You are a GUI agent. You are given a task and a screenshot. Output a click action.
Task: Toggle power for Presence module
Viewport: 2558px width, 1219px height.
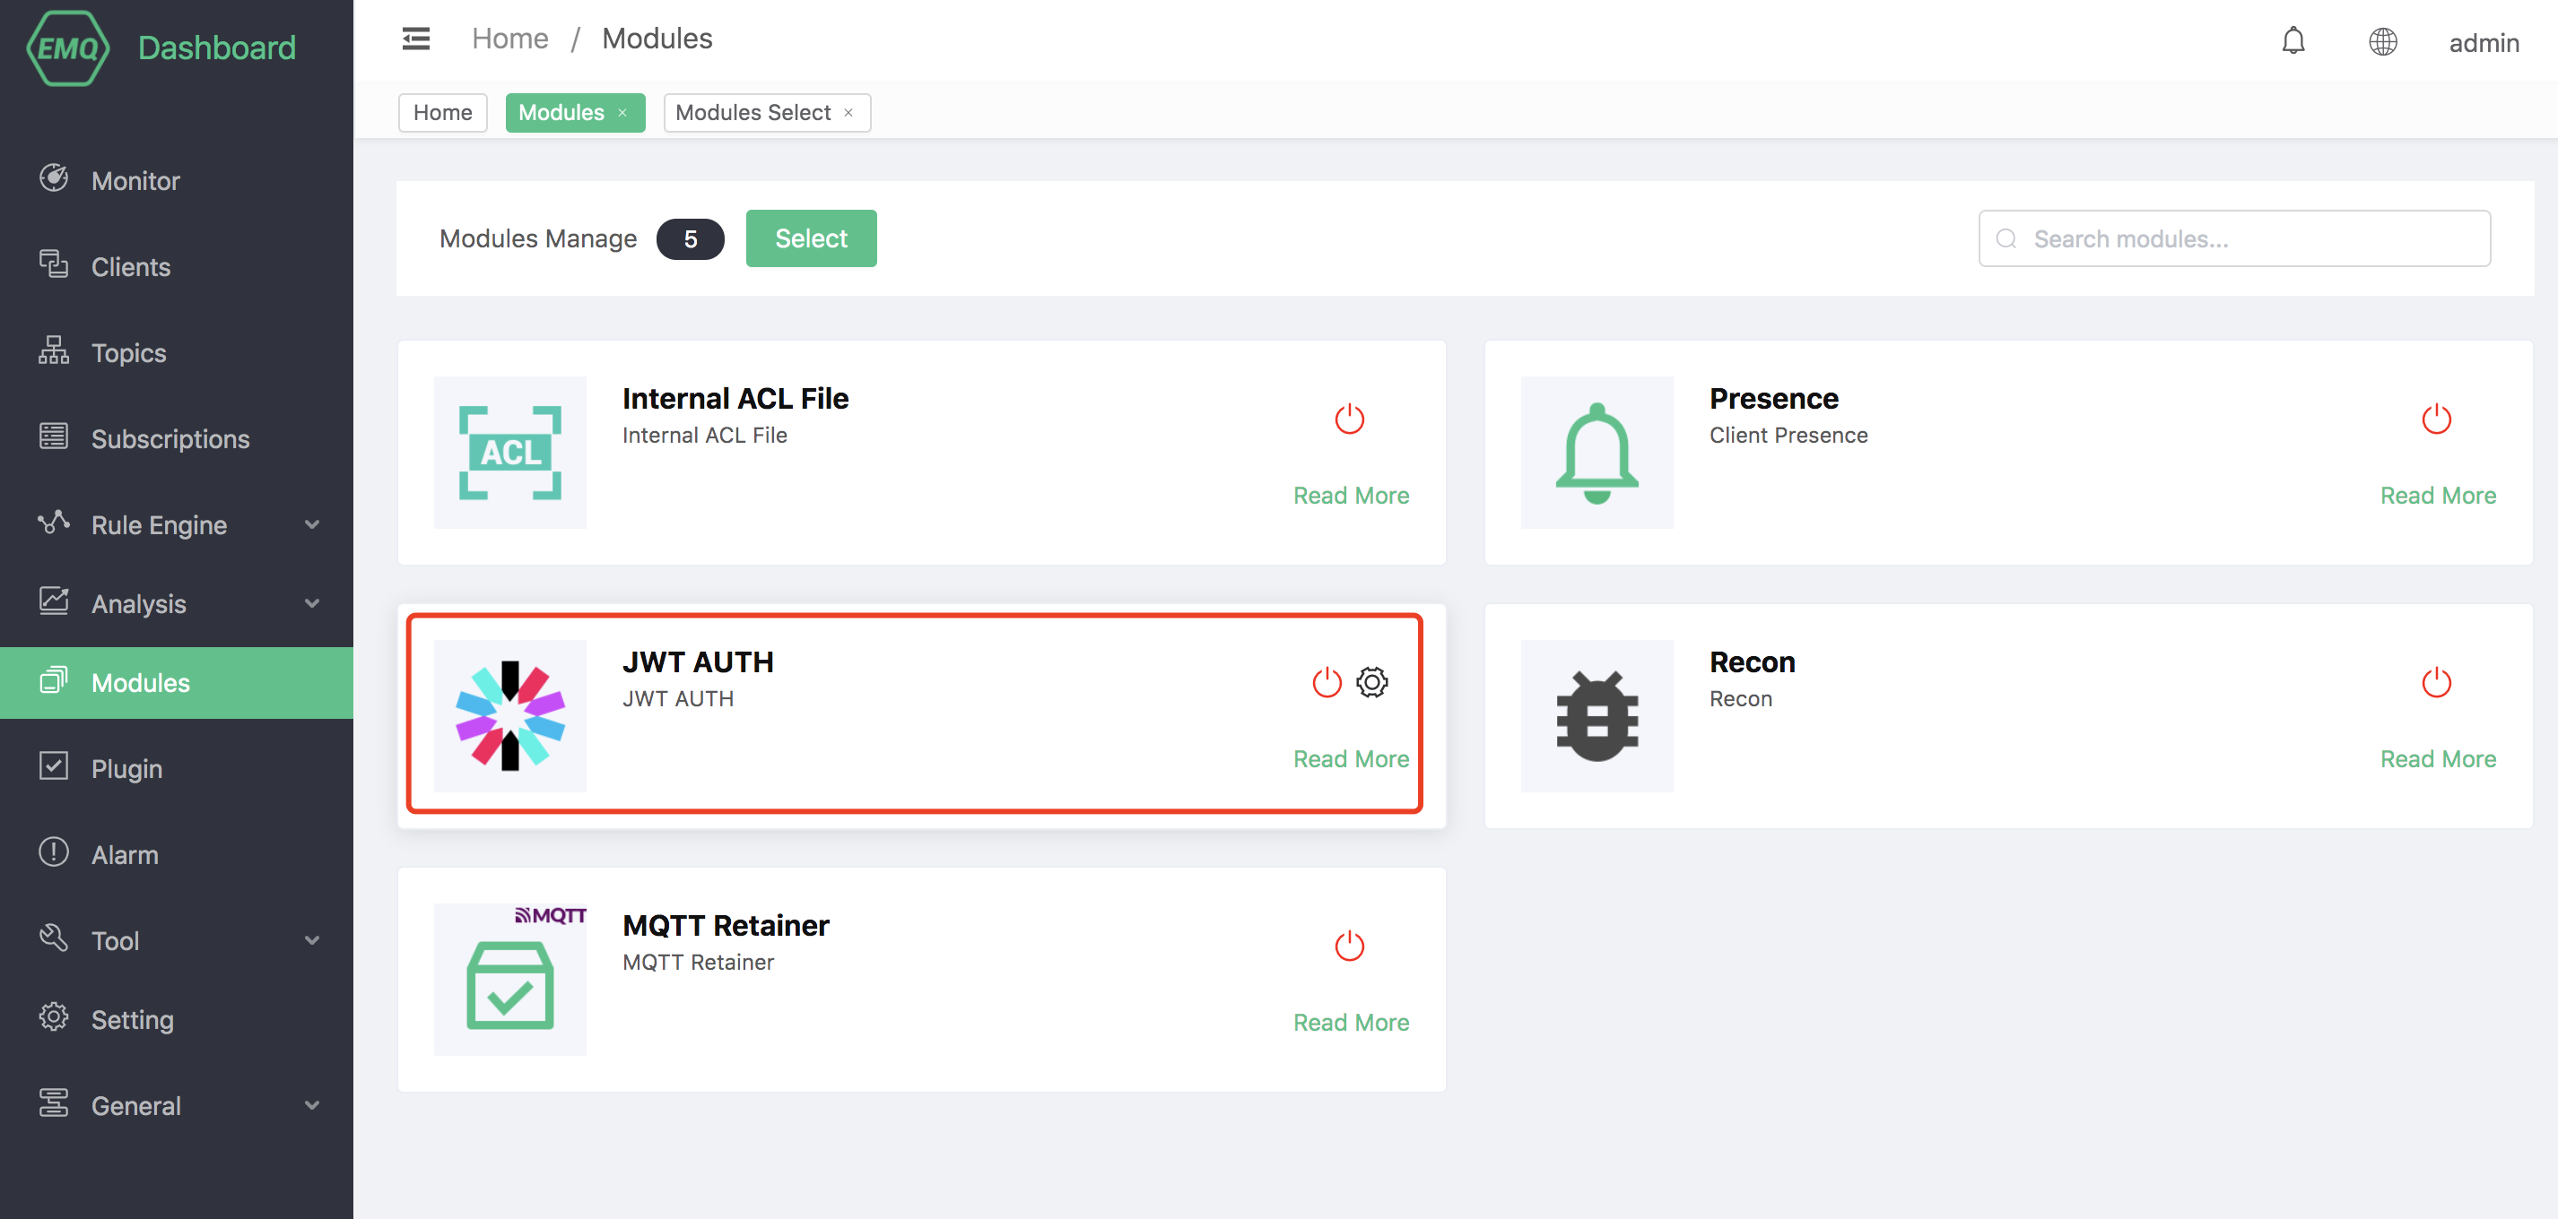(2435, 419)
